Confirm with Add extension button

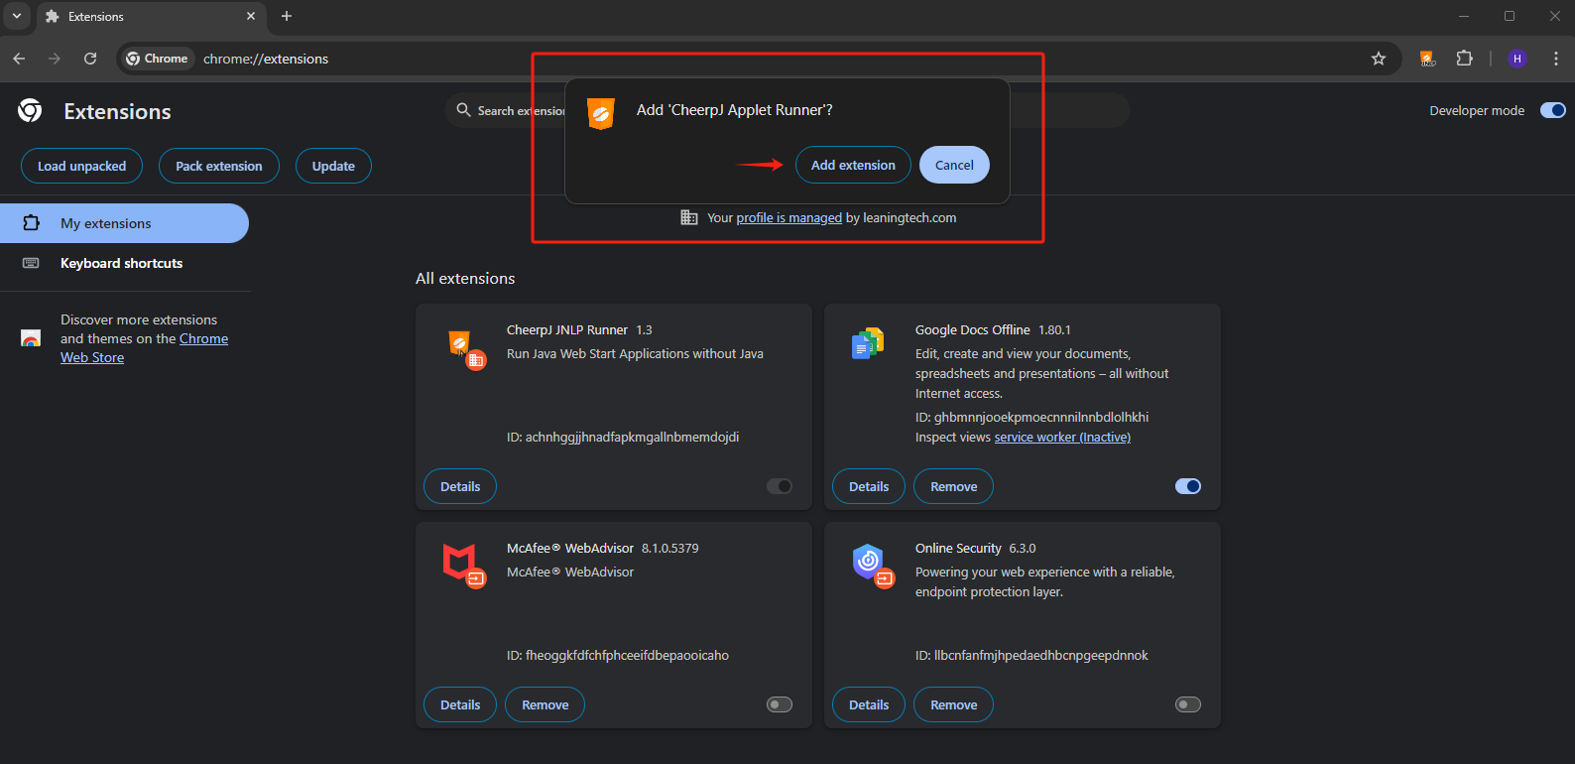(853, 165)
